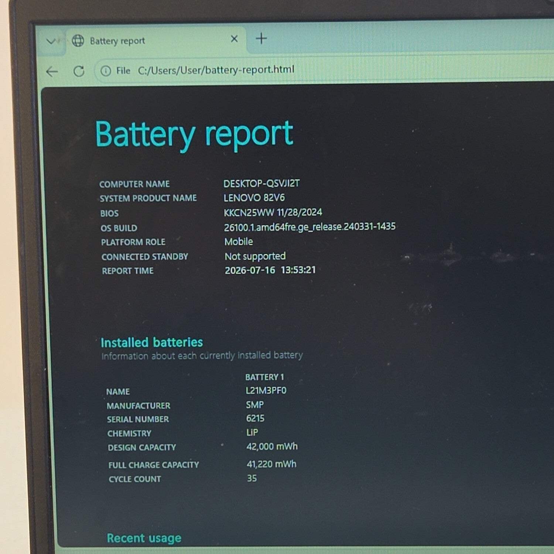Click the SYSTEM PRODUCT NAME label
Image resolution: width=554 pixels, height=554 pixels.
click(148, 198)
